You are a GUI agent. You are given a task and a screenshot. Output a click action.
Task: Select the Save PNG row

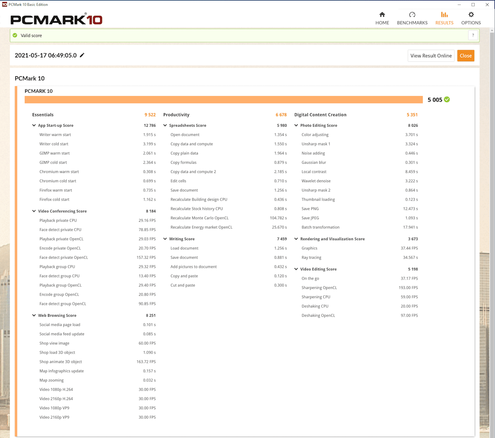point(359,208)
